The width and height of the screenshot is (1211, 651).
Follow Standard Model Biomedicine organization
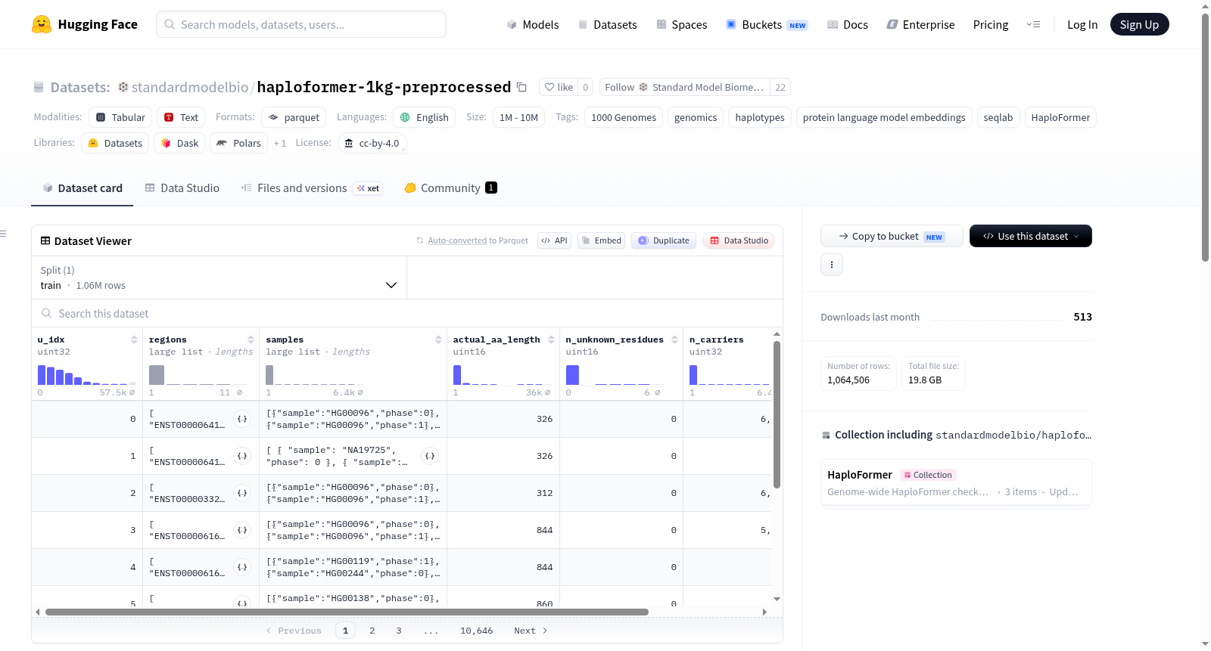685,87
